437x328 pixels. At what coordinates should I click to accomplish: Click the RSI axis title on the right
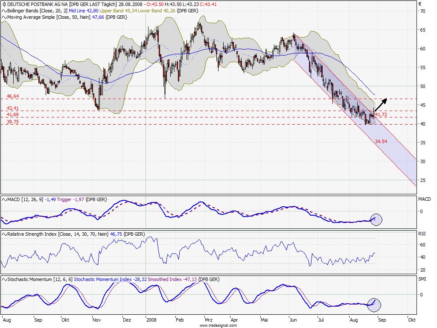click(422, 234)
